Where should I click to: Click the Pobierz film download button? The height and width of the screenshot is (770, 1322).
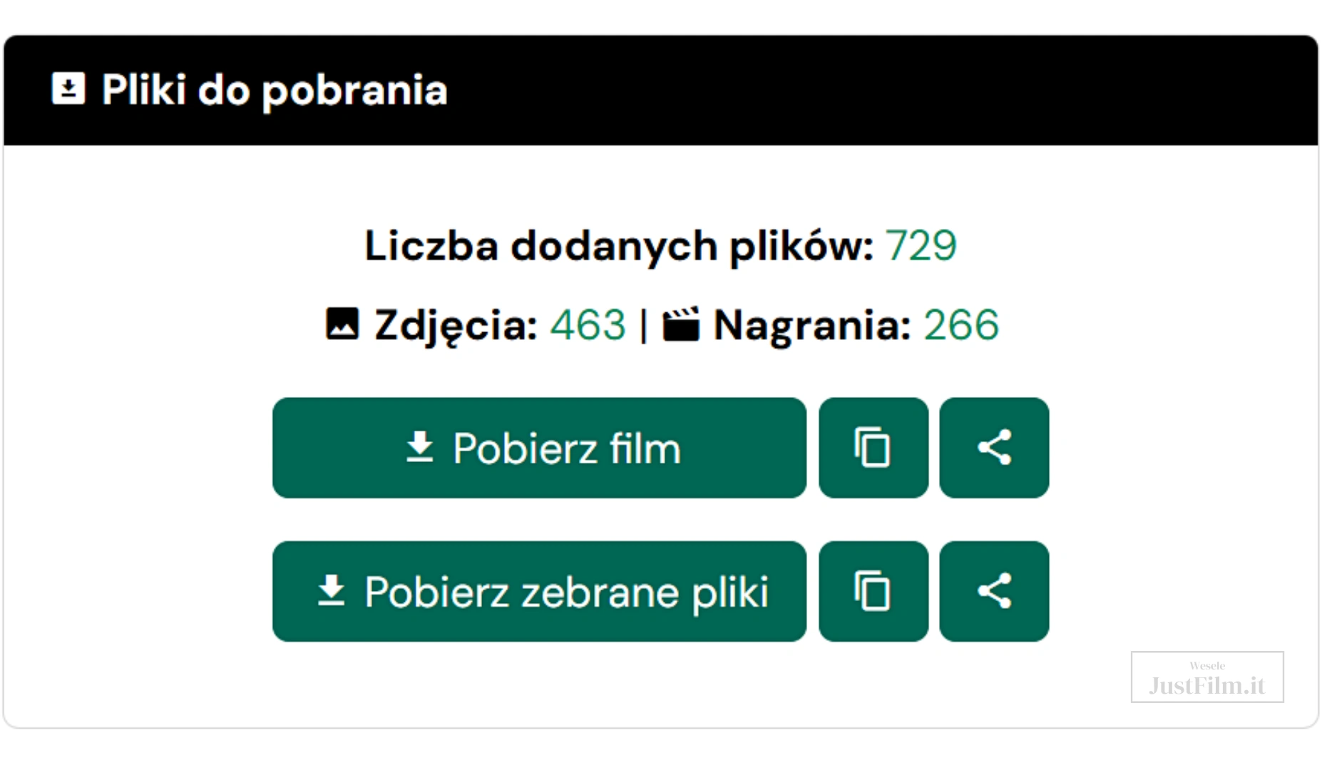coord(539,448)
